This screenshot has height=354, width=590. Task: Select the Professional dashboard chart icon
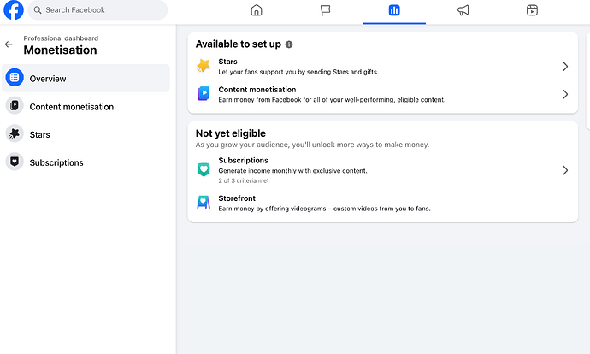click(394, 10)
